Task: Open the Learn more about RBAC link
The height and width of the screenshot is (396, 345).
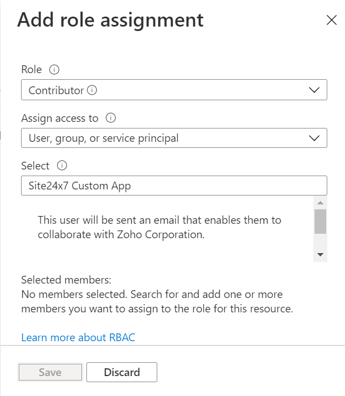Action: click(78, 337)
